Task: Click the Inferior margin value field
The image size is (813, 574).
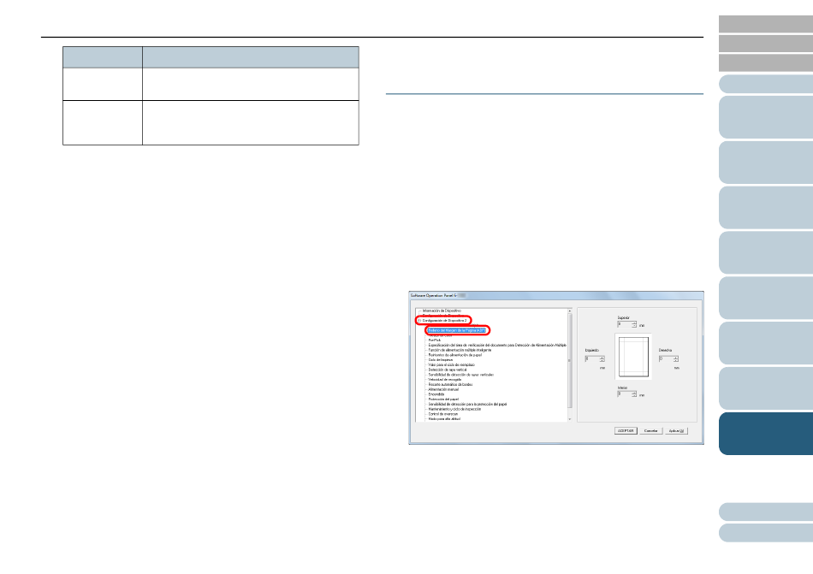Action: pos(624,394)
